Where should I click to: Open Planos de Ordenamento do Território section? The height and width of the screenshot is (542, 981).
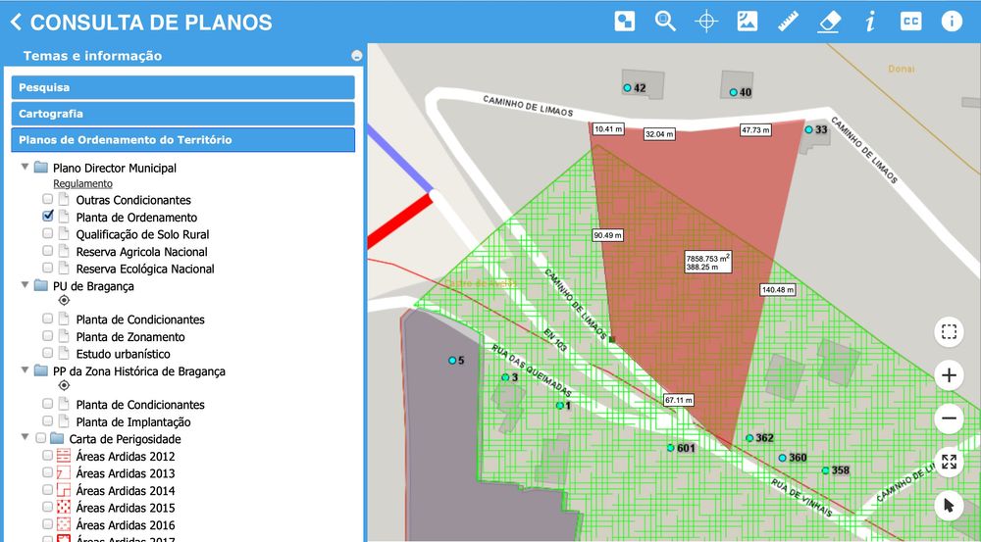click(182, 140)
